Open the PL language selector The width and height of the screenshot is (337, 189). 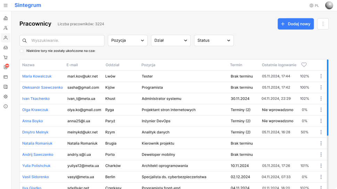pyautogui.click(x=314, y=6)
